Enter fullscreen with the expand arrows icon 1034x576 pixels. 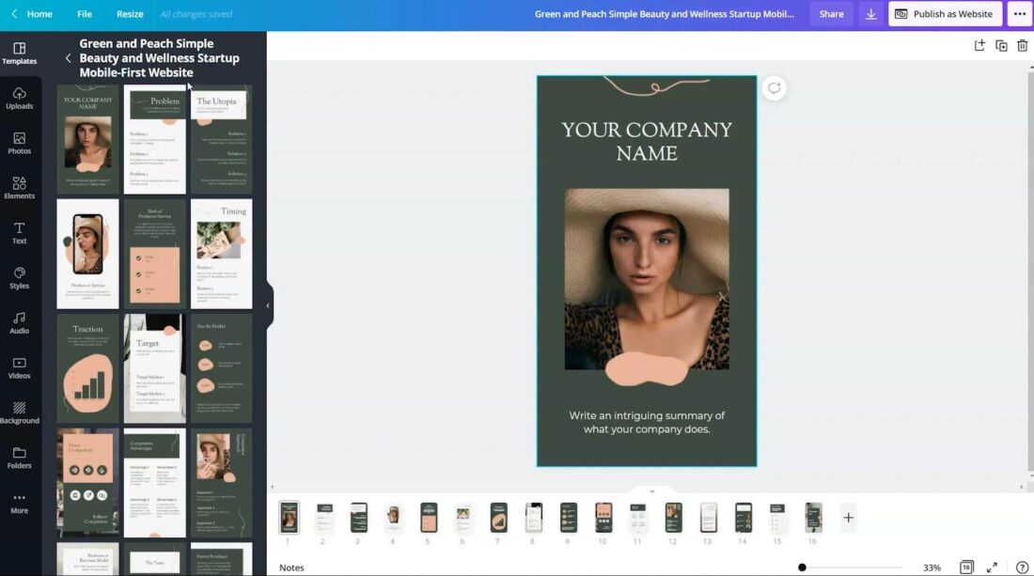991,567
